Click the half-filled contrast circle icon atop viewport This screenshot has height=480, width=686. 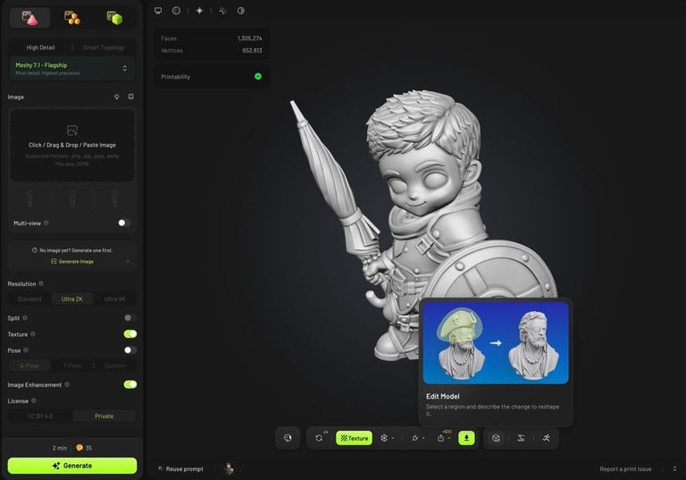(x=241, y=11)
